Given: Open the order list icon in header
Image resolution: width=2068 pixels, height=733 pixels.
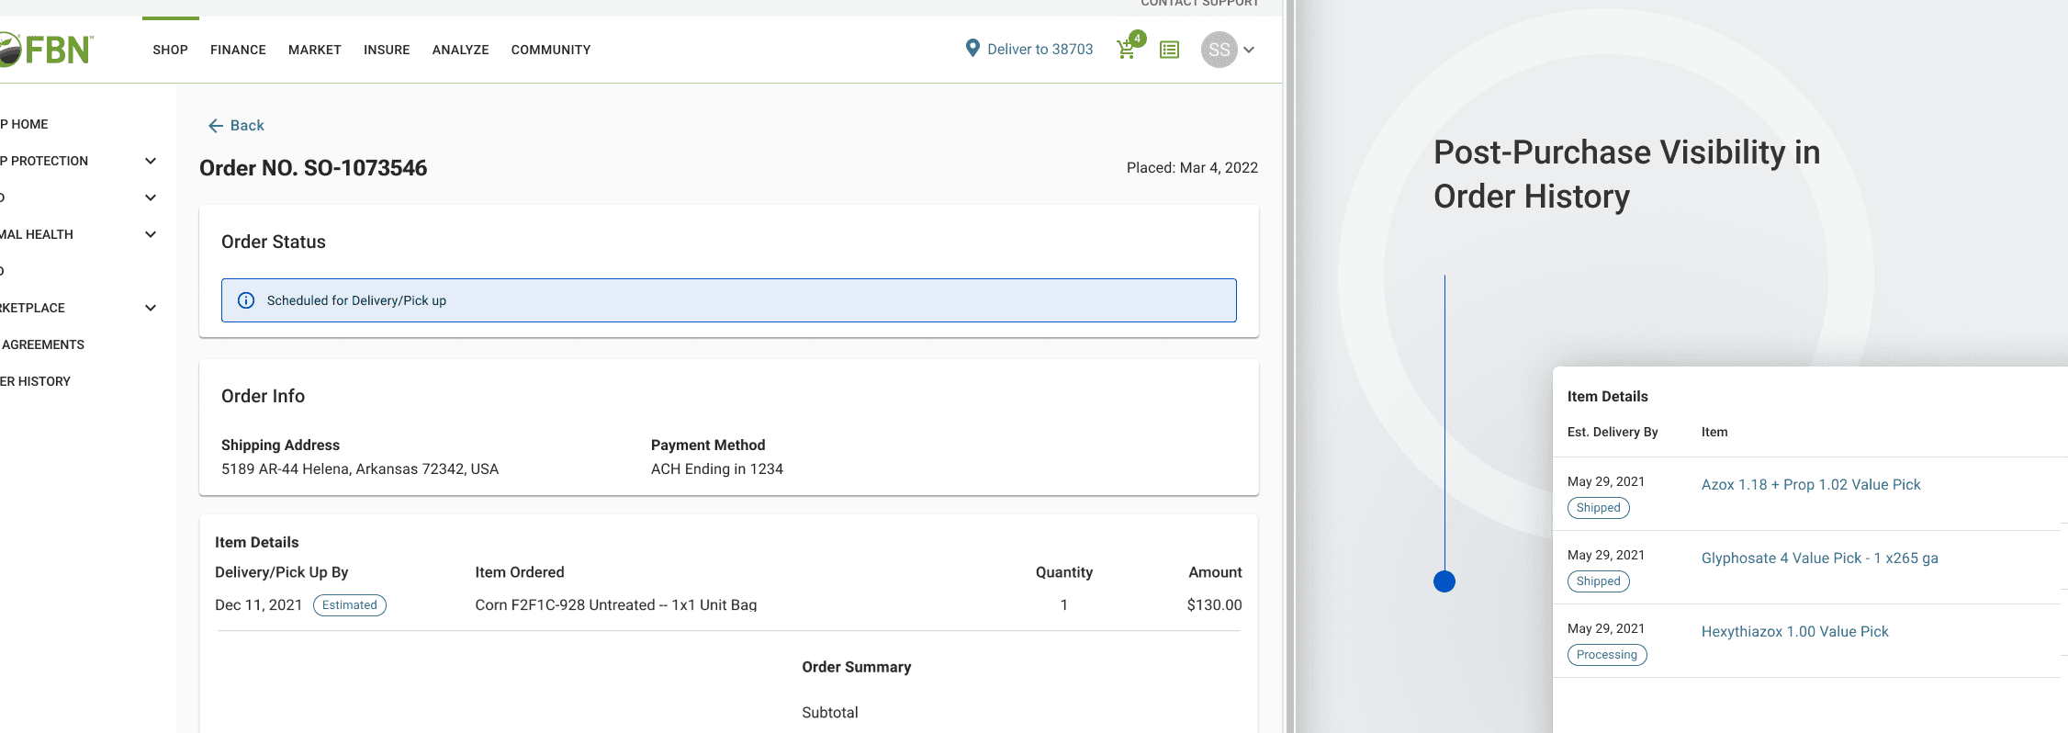Looking at the screenshot, I should pyautogui.click(x=1169, y=50).
